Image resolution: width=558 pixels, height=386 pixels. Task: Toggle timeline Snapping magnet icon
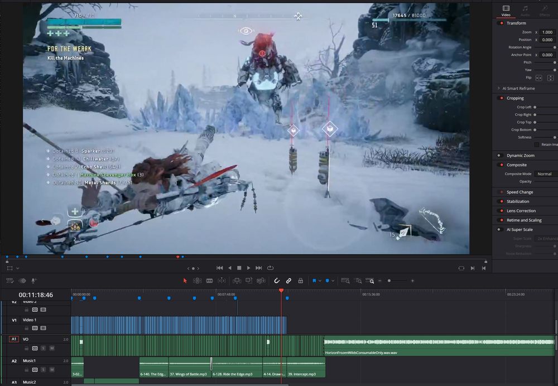[x=277, y=281]
